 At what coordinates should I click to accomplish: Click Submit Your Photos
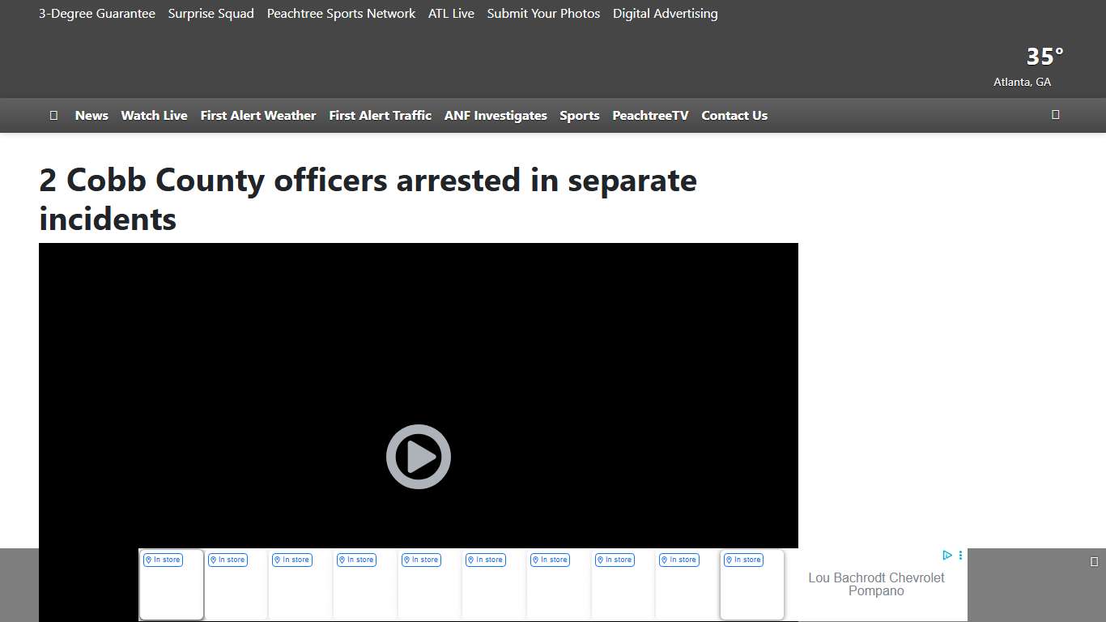pyautogui.click(x=543, y=14)
